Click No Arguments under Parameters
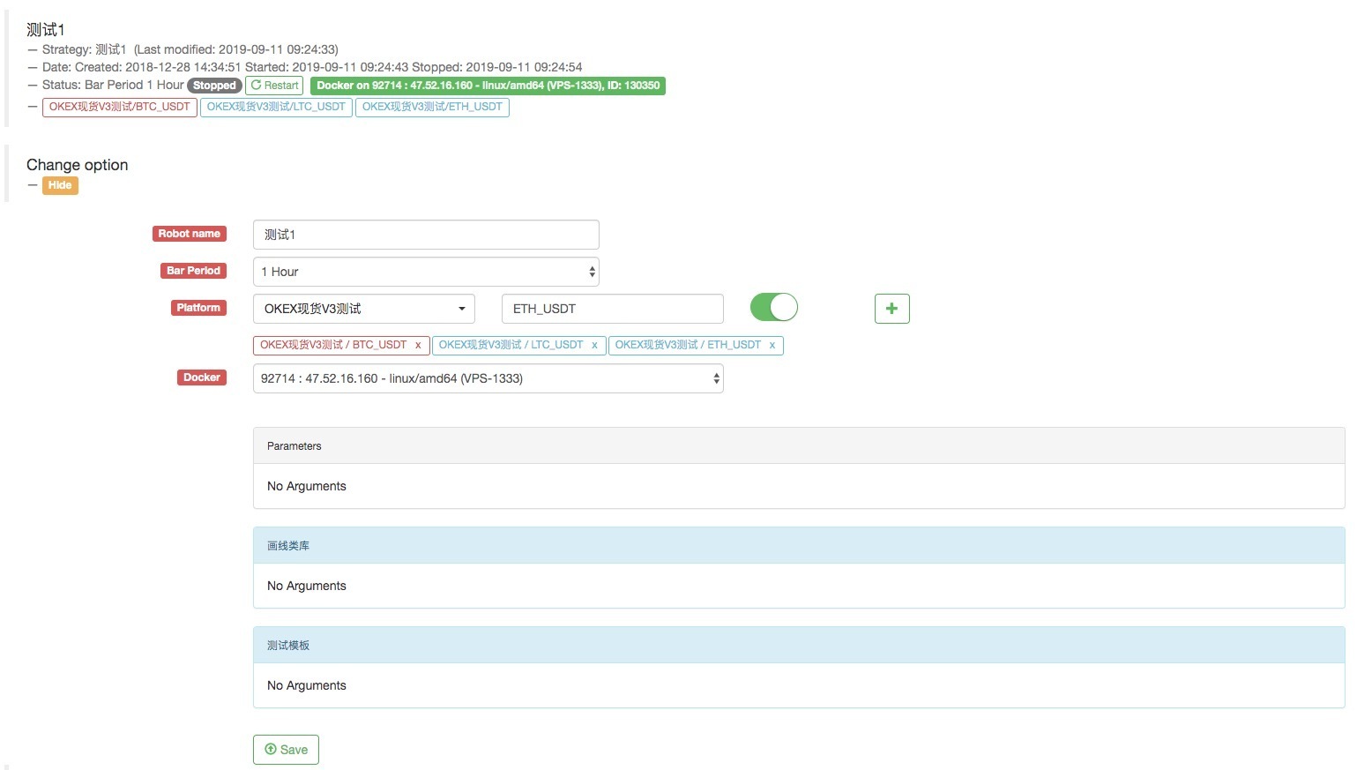The width and height of the screenshot is (1357, 770). 307,486
